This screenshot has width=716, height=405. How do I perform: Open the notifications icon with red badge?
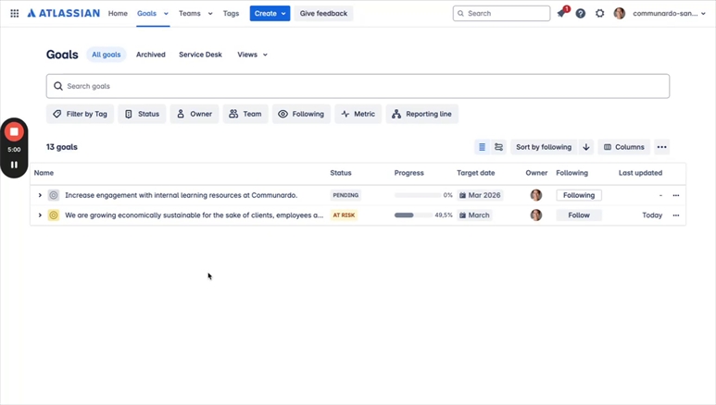coord(561,14)
